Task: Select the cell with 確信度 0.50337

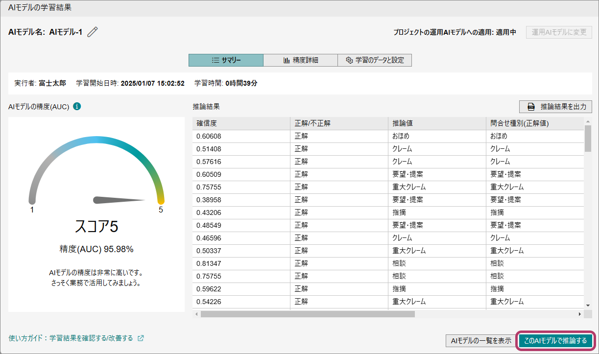Action: pos(241,251)
